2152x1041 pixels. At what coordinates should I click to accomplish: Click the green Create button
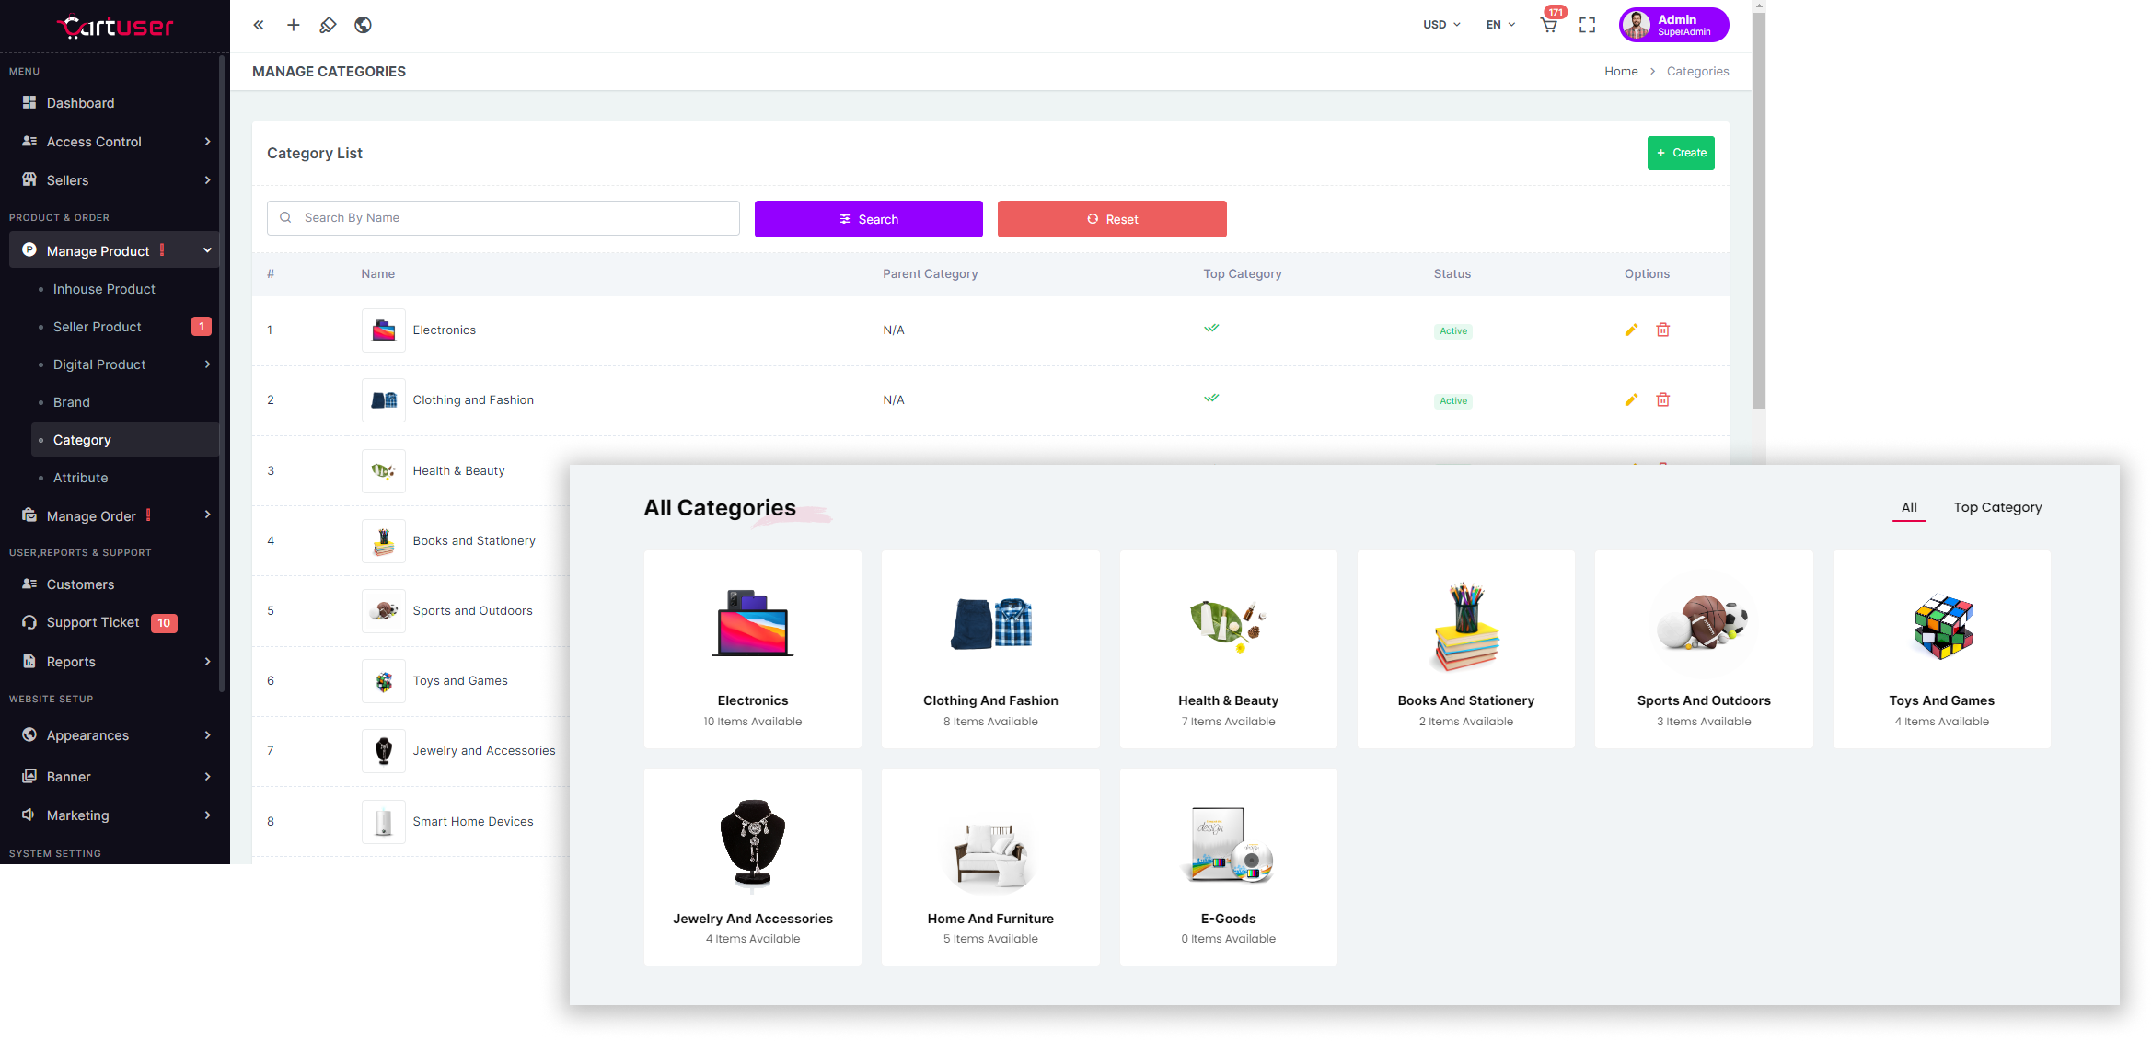coord(1680,153)
